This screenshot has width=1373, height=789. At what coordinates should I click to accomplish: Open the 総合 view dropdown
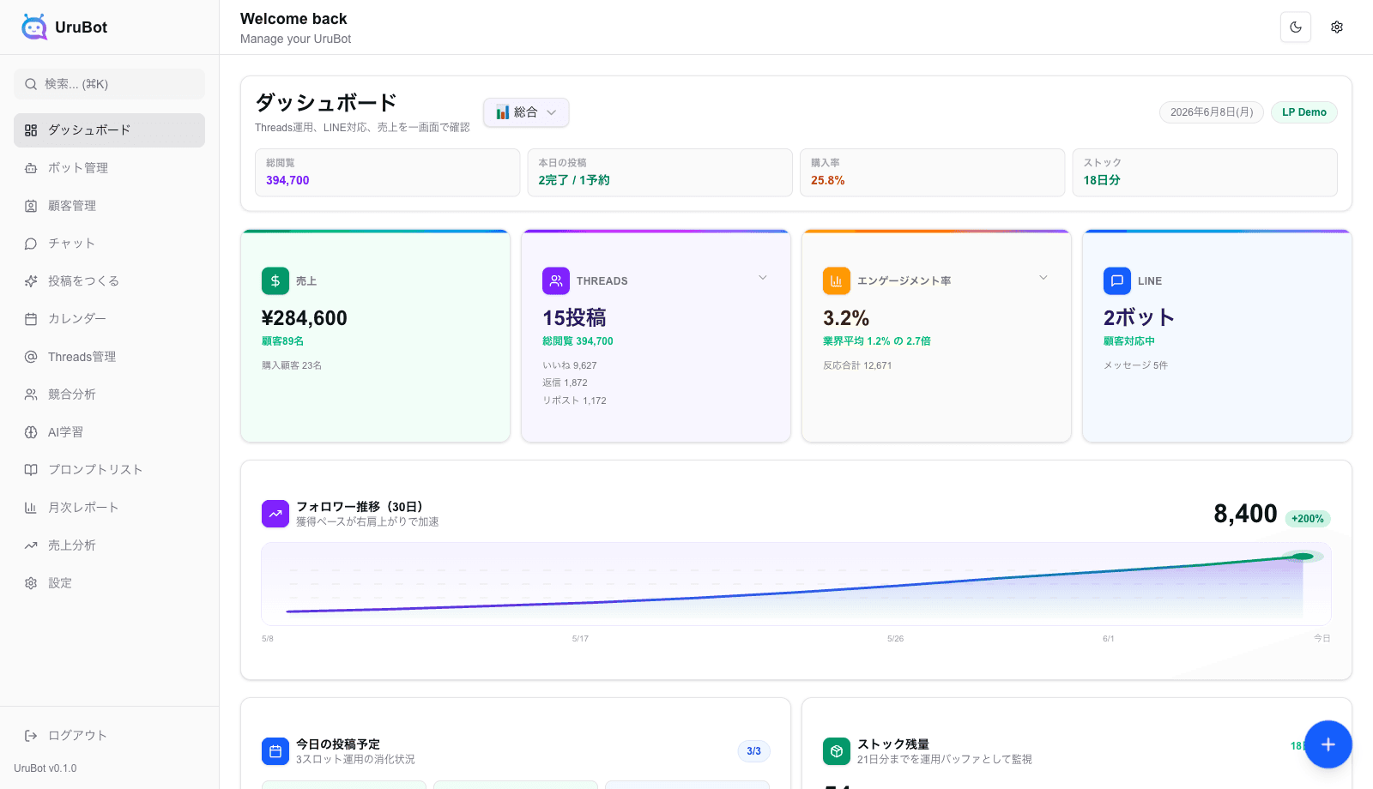[526, 112]
